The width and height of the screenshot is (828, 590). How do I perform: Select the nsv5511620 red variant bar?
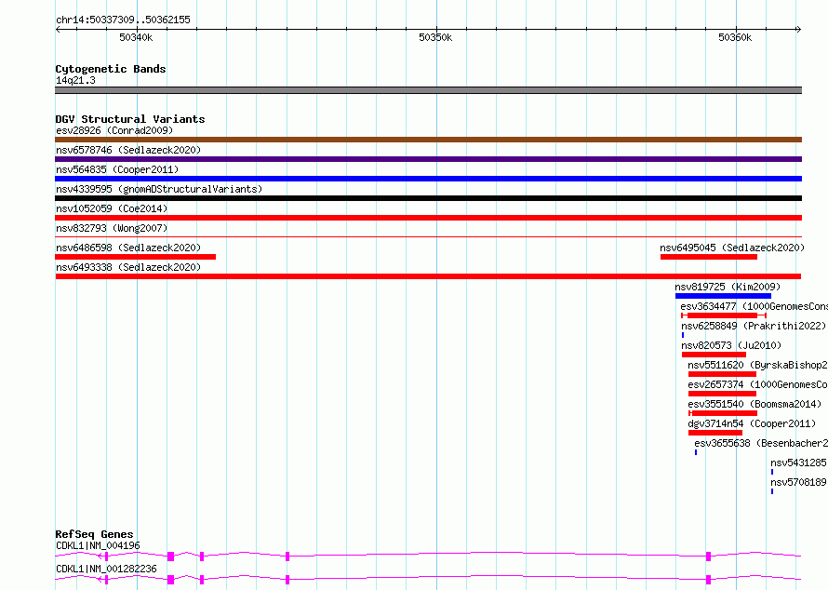pyautogui.click(x=722, y=374)
